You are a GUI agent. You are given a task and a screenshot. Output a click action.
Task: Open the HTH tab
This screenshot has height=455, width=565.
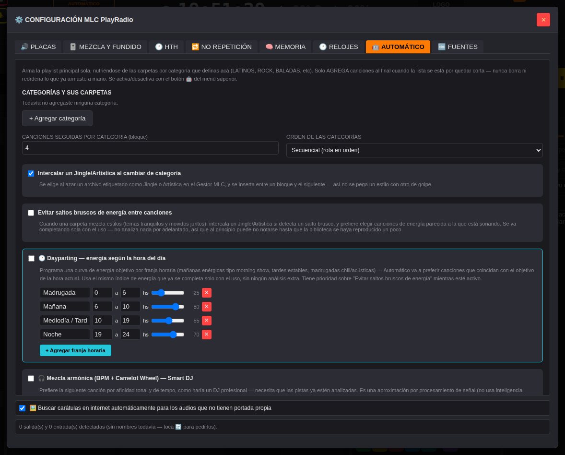[166, 47]
